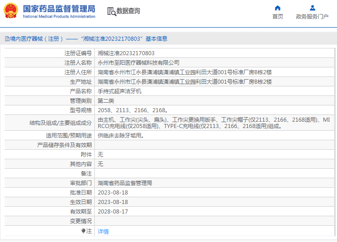Click expiry date 2028-08-17

(113, 212)
